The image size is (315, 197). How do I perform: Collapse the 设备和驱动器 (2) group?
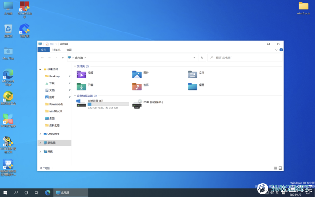75,95
